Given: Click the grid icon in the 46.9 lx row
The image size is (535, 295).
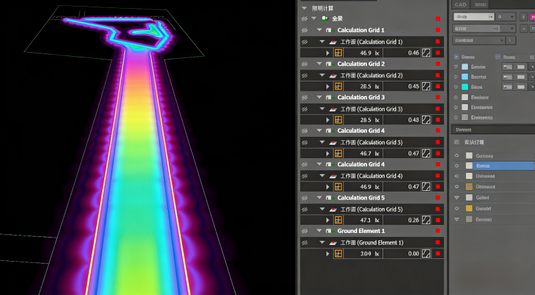Looking at the screenshot, I should click(338, 53).
